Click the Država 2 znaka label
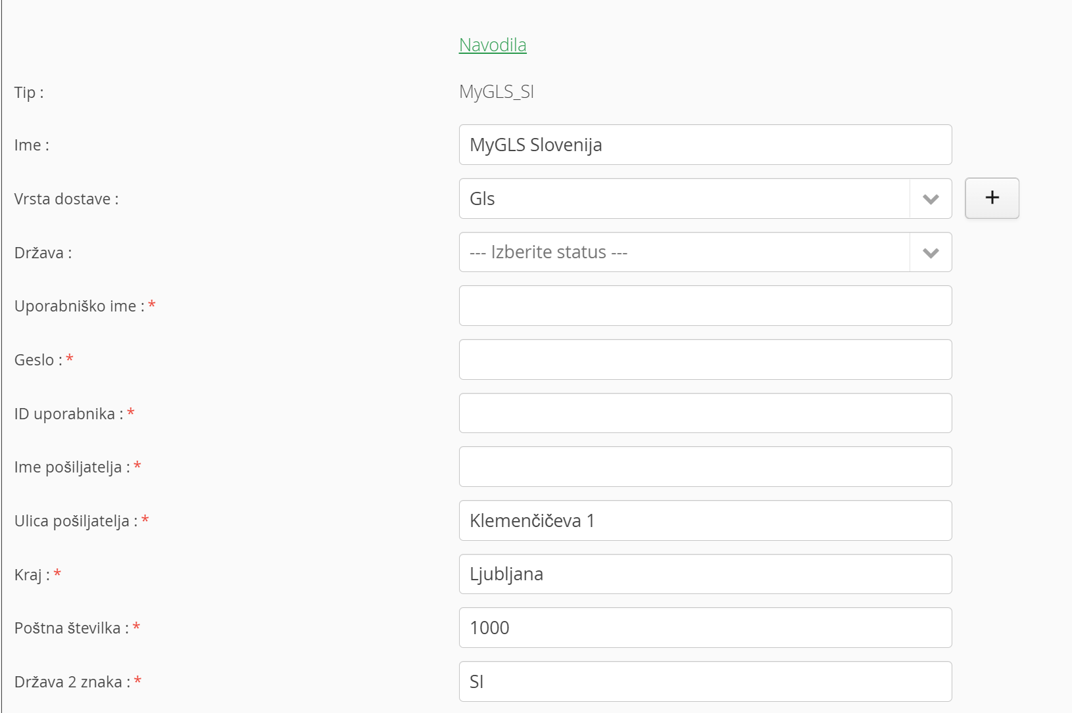The height and width of the screenshot is (713, 1072). (72, 682)
